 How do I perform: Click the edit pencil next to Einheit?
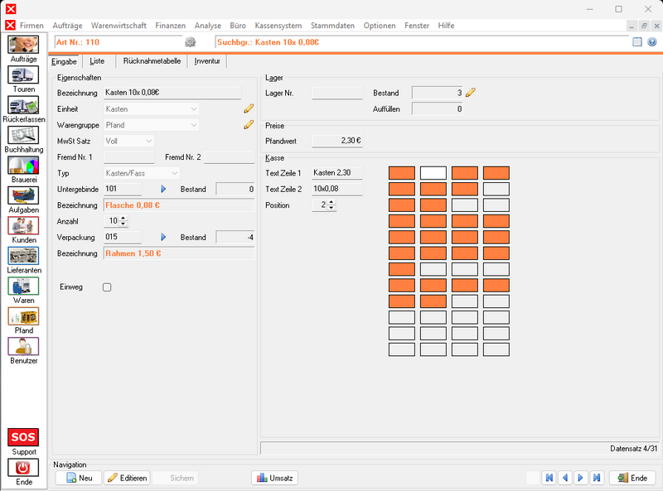[249, 108]
